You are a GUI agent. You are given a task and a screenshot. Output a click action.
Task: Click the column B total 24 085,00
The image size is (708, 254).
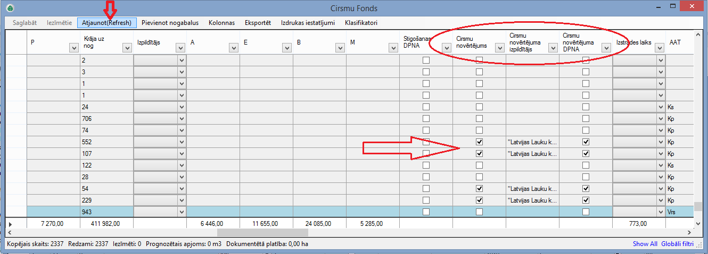[x=319, y=223]
